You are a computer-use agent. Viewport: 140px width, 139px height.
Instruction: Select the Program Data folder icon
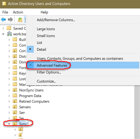tap(15, 95)
